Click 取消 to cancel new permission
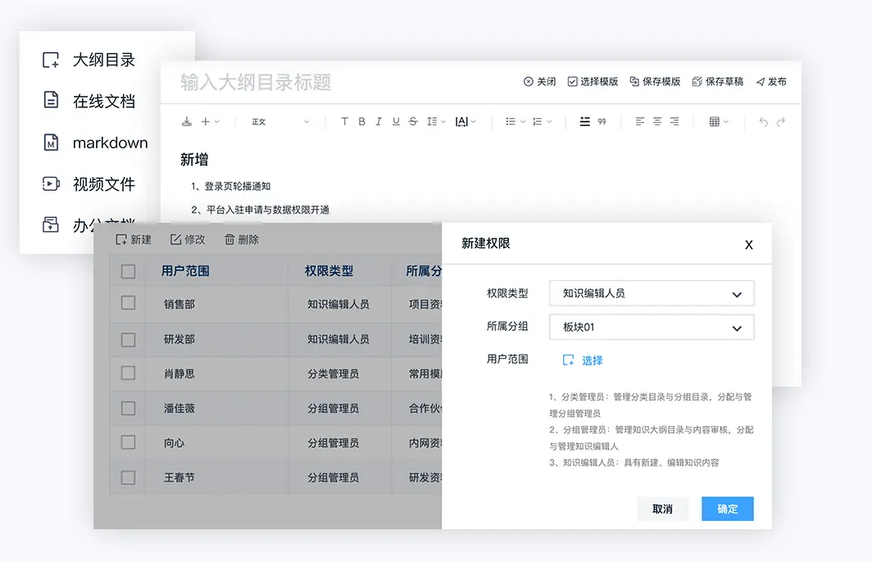Screen dimensions: 872x562 click(662, 509)
